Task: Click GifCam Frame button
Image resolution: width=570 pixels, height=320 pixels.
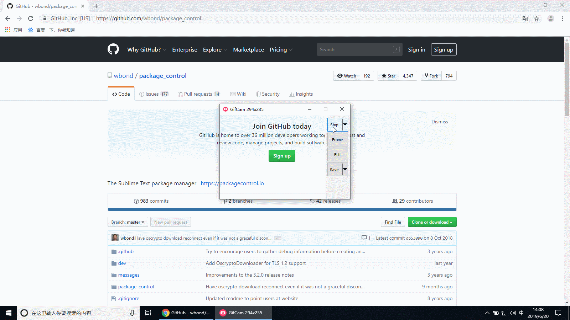Action: pos(337,140)
